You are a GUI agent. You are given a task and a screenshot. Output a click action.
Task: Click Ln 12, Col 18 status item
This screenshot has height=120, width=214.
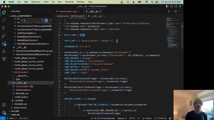pos(103,118)
